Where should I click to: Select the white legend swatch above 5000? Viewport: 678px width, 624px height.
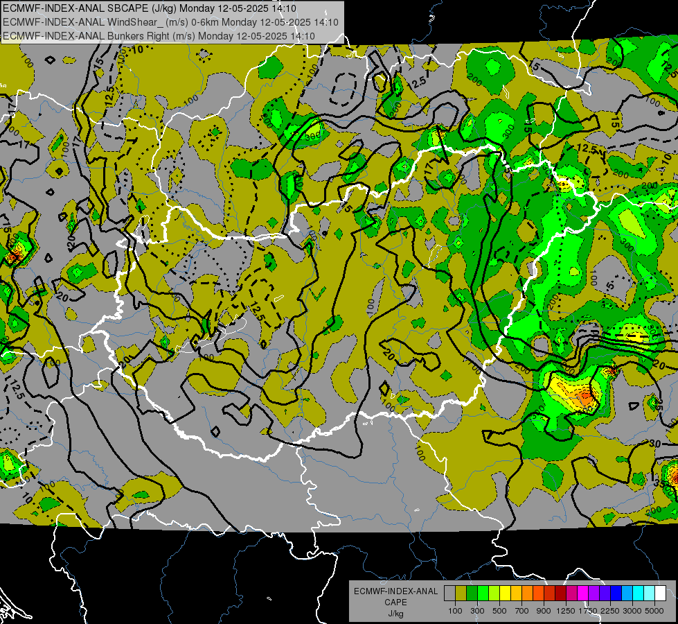pyautogui.click(x=660, y=593)
